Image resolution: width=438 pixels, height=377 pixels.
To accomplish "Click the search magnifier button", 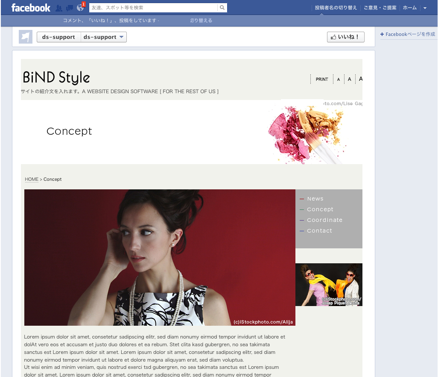I will coord(222,8).
